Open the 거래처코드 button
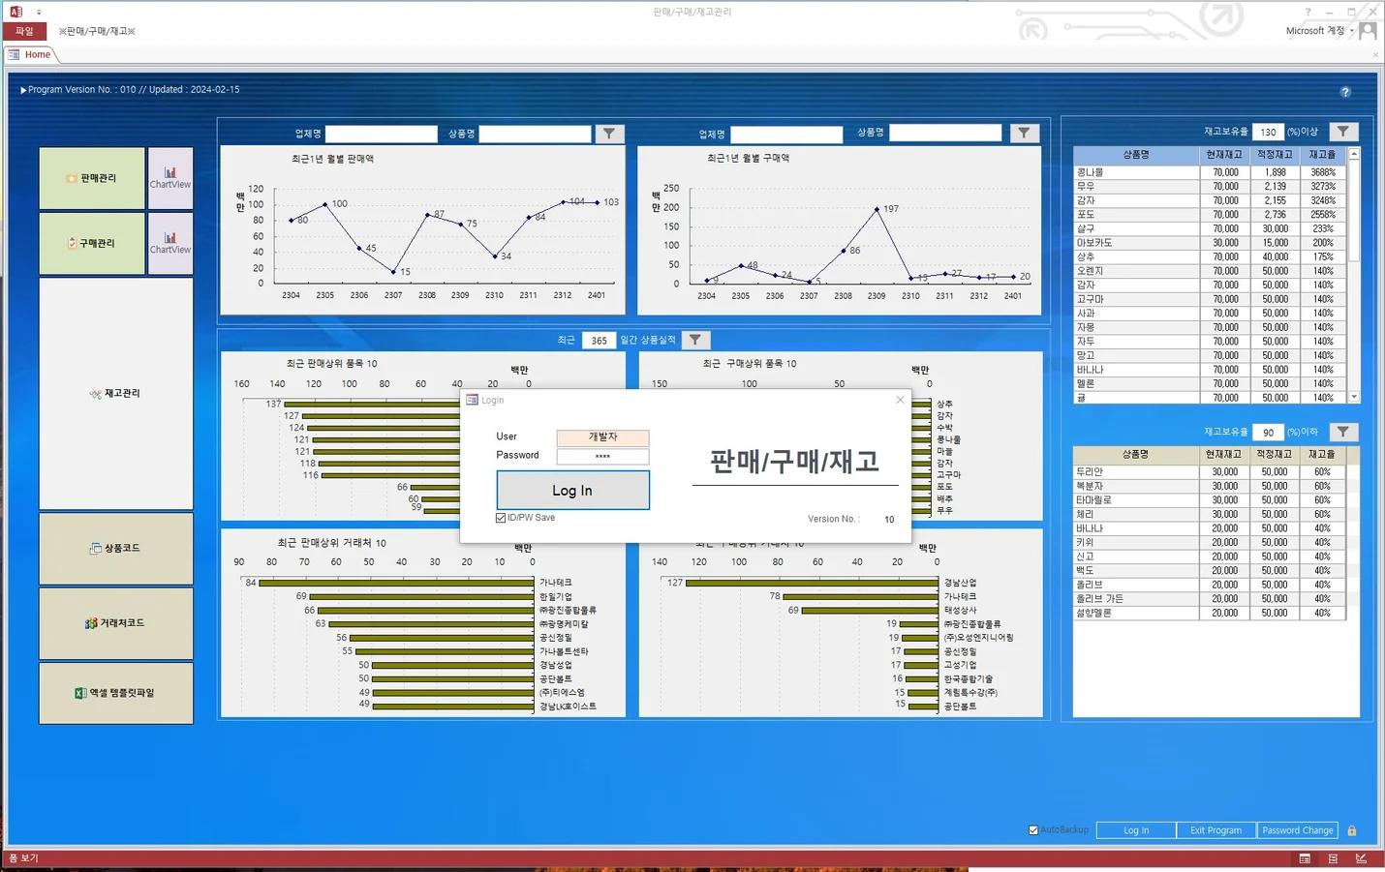This screenshot has height=872, width=1385. (116, 623)
